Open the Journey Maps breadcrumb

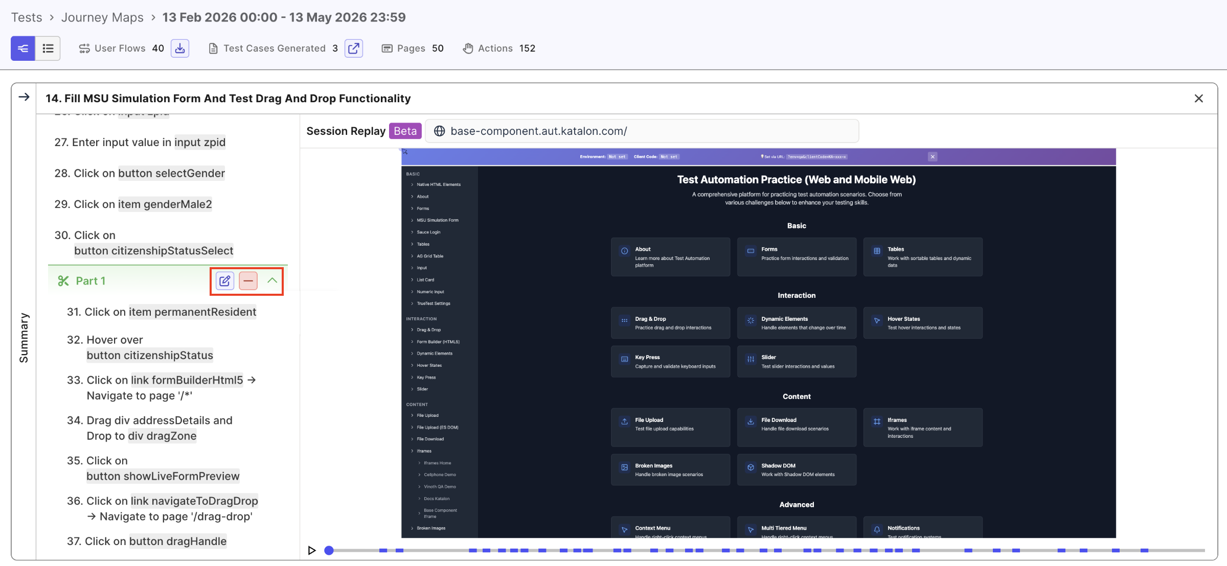102,17
